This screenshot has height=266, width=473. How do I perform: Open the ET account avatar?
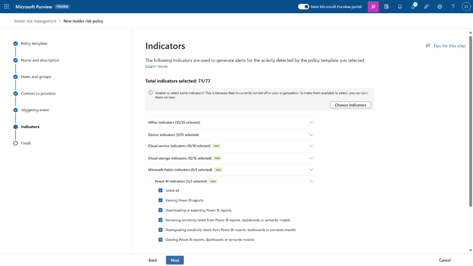466,7
